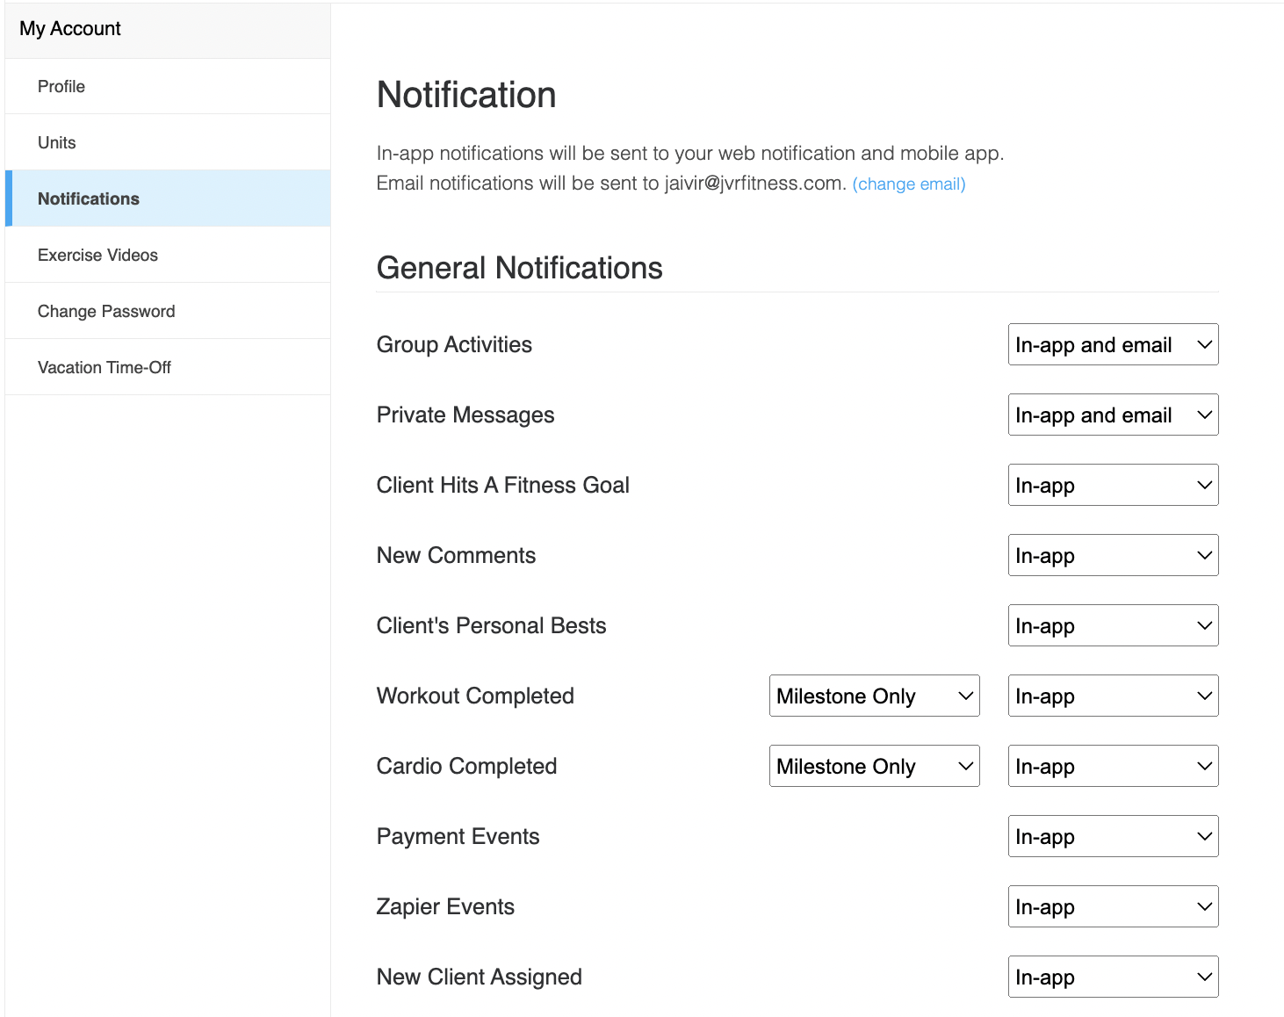The image size is (1284, 1017).
Task: Open Workout Completed Milestone Only dropdown
Action: 874,696
